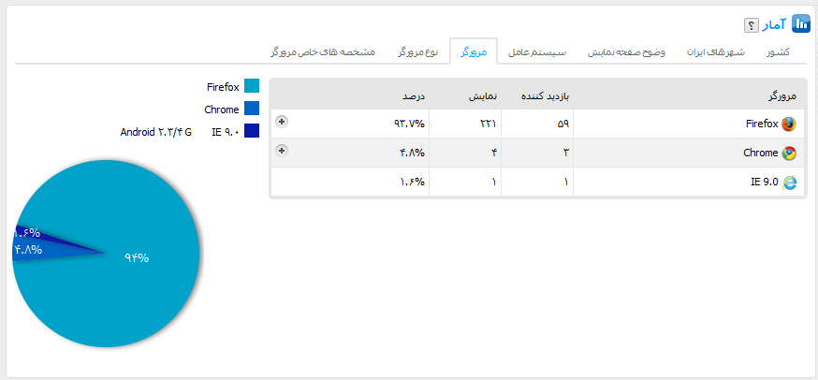Expand the Firefox row details

point(282,121)
